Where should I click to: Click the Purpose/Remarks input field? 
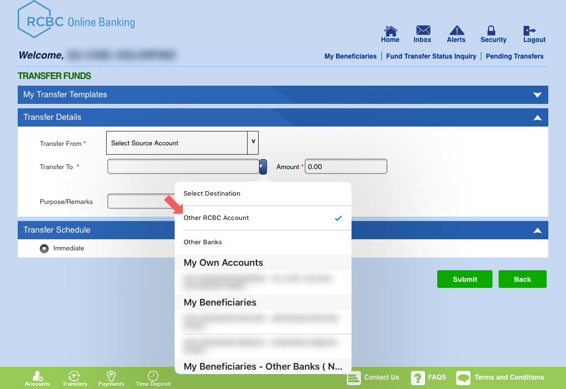141,201
